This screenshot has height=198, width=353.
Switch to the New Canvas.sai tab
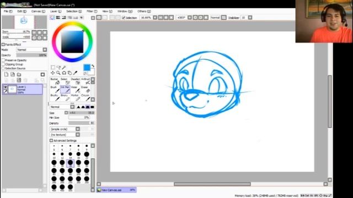point(116,190)
